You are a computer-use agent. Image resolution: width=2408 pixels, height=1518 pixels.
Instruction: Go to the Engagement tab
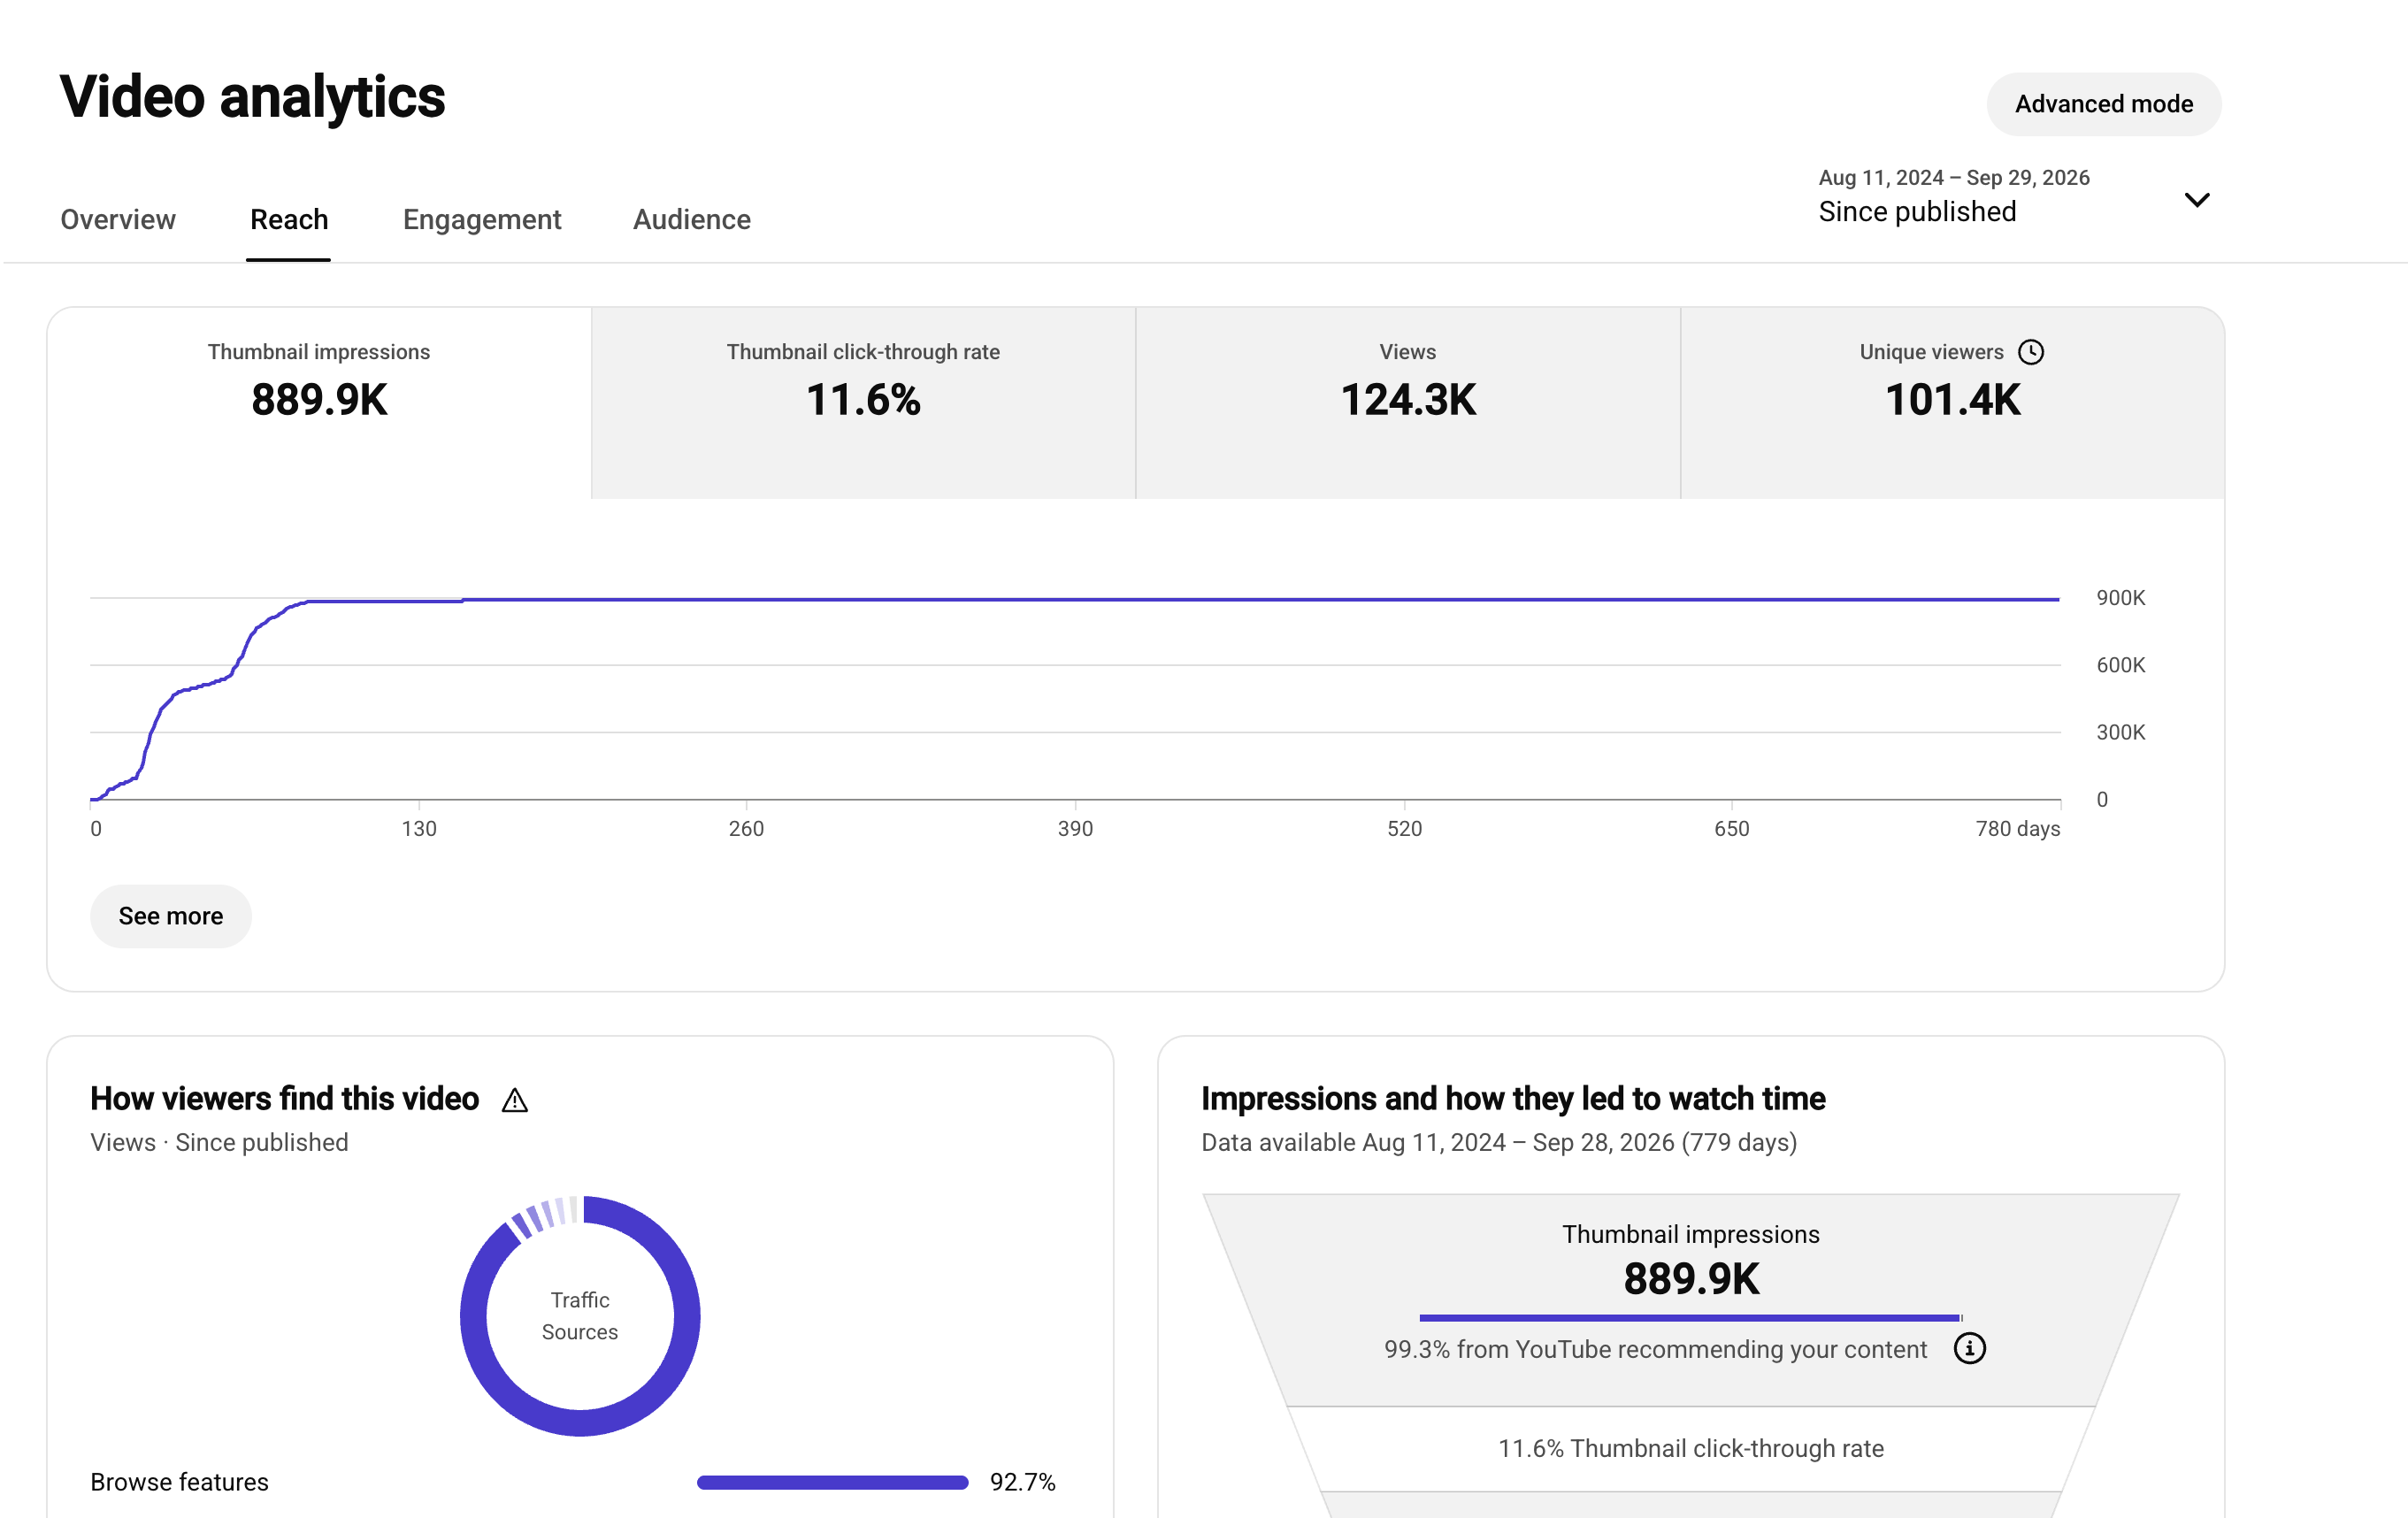(x=482, y=219)
